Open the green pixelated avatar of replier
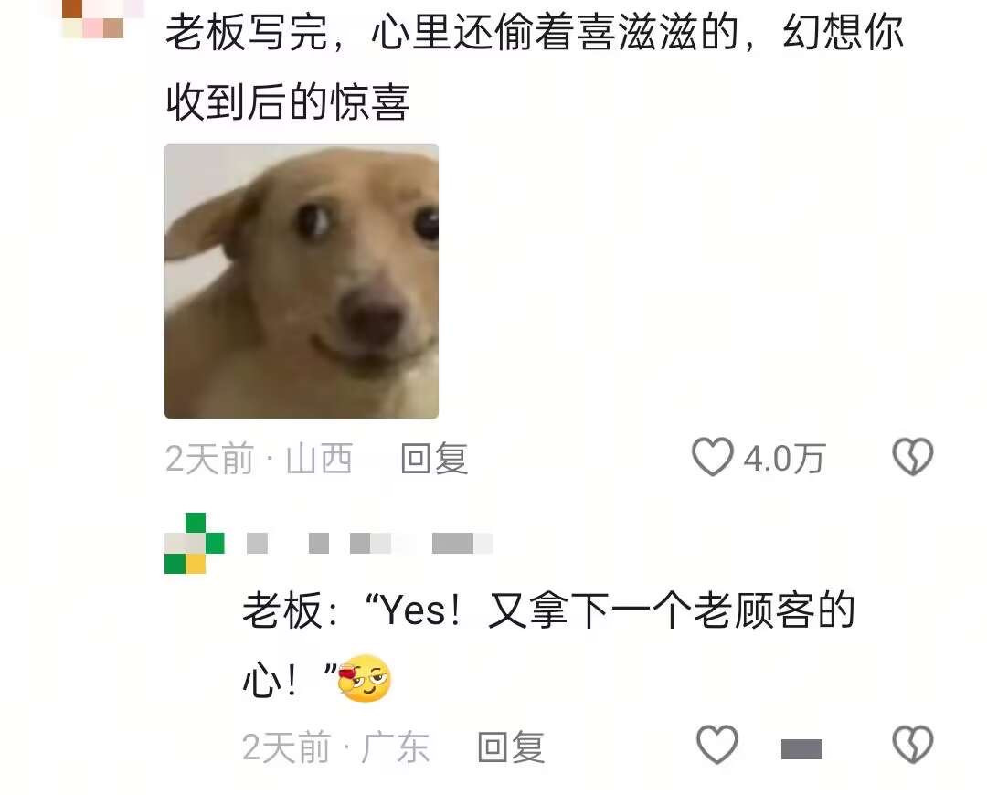Image resolution: width=987 pixels, height=795 pixels. click(x=195, y=543)
